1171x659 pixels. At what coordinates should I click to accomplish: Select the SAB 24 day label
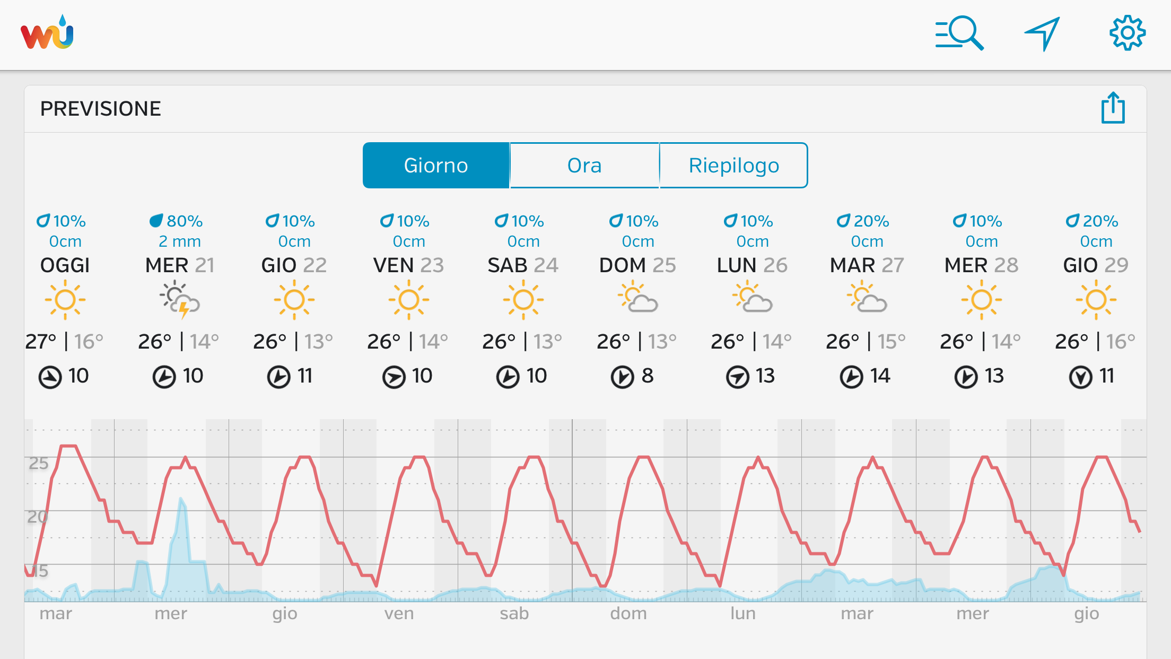tap(523, 265)
